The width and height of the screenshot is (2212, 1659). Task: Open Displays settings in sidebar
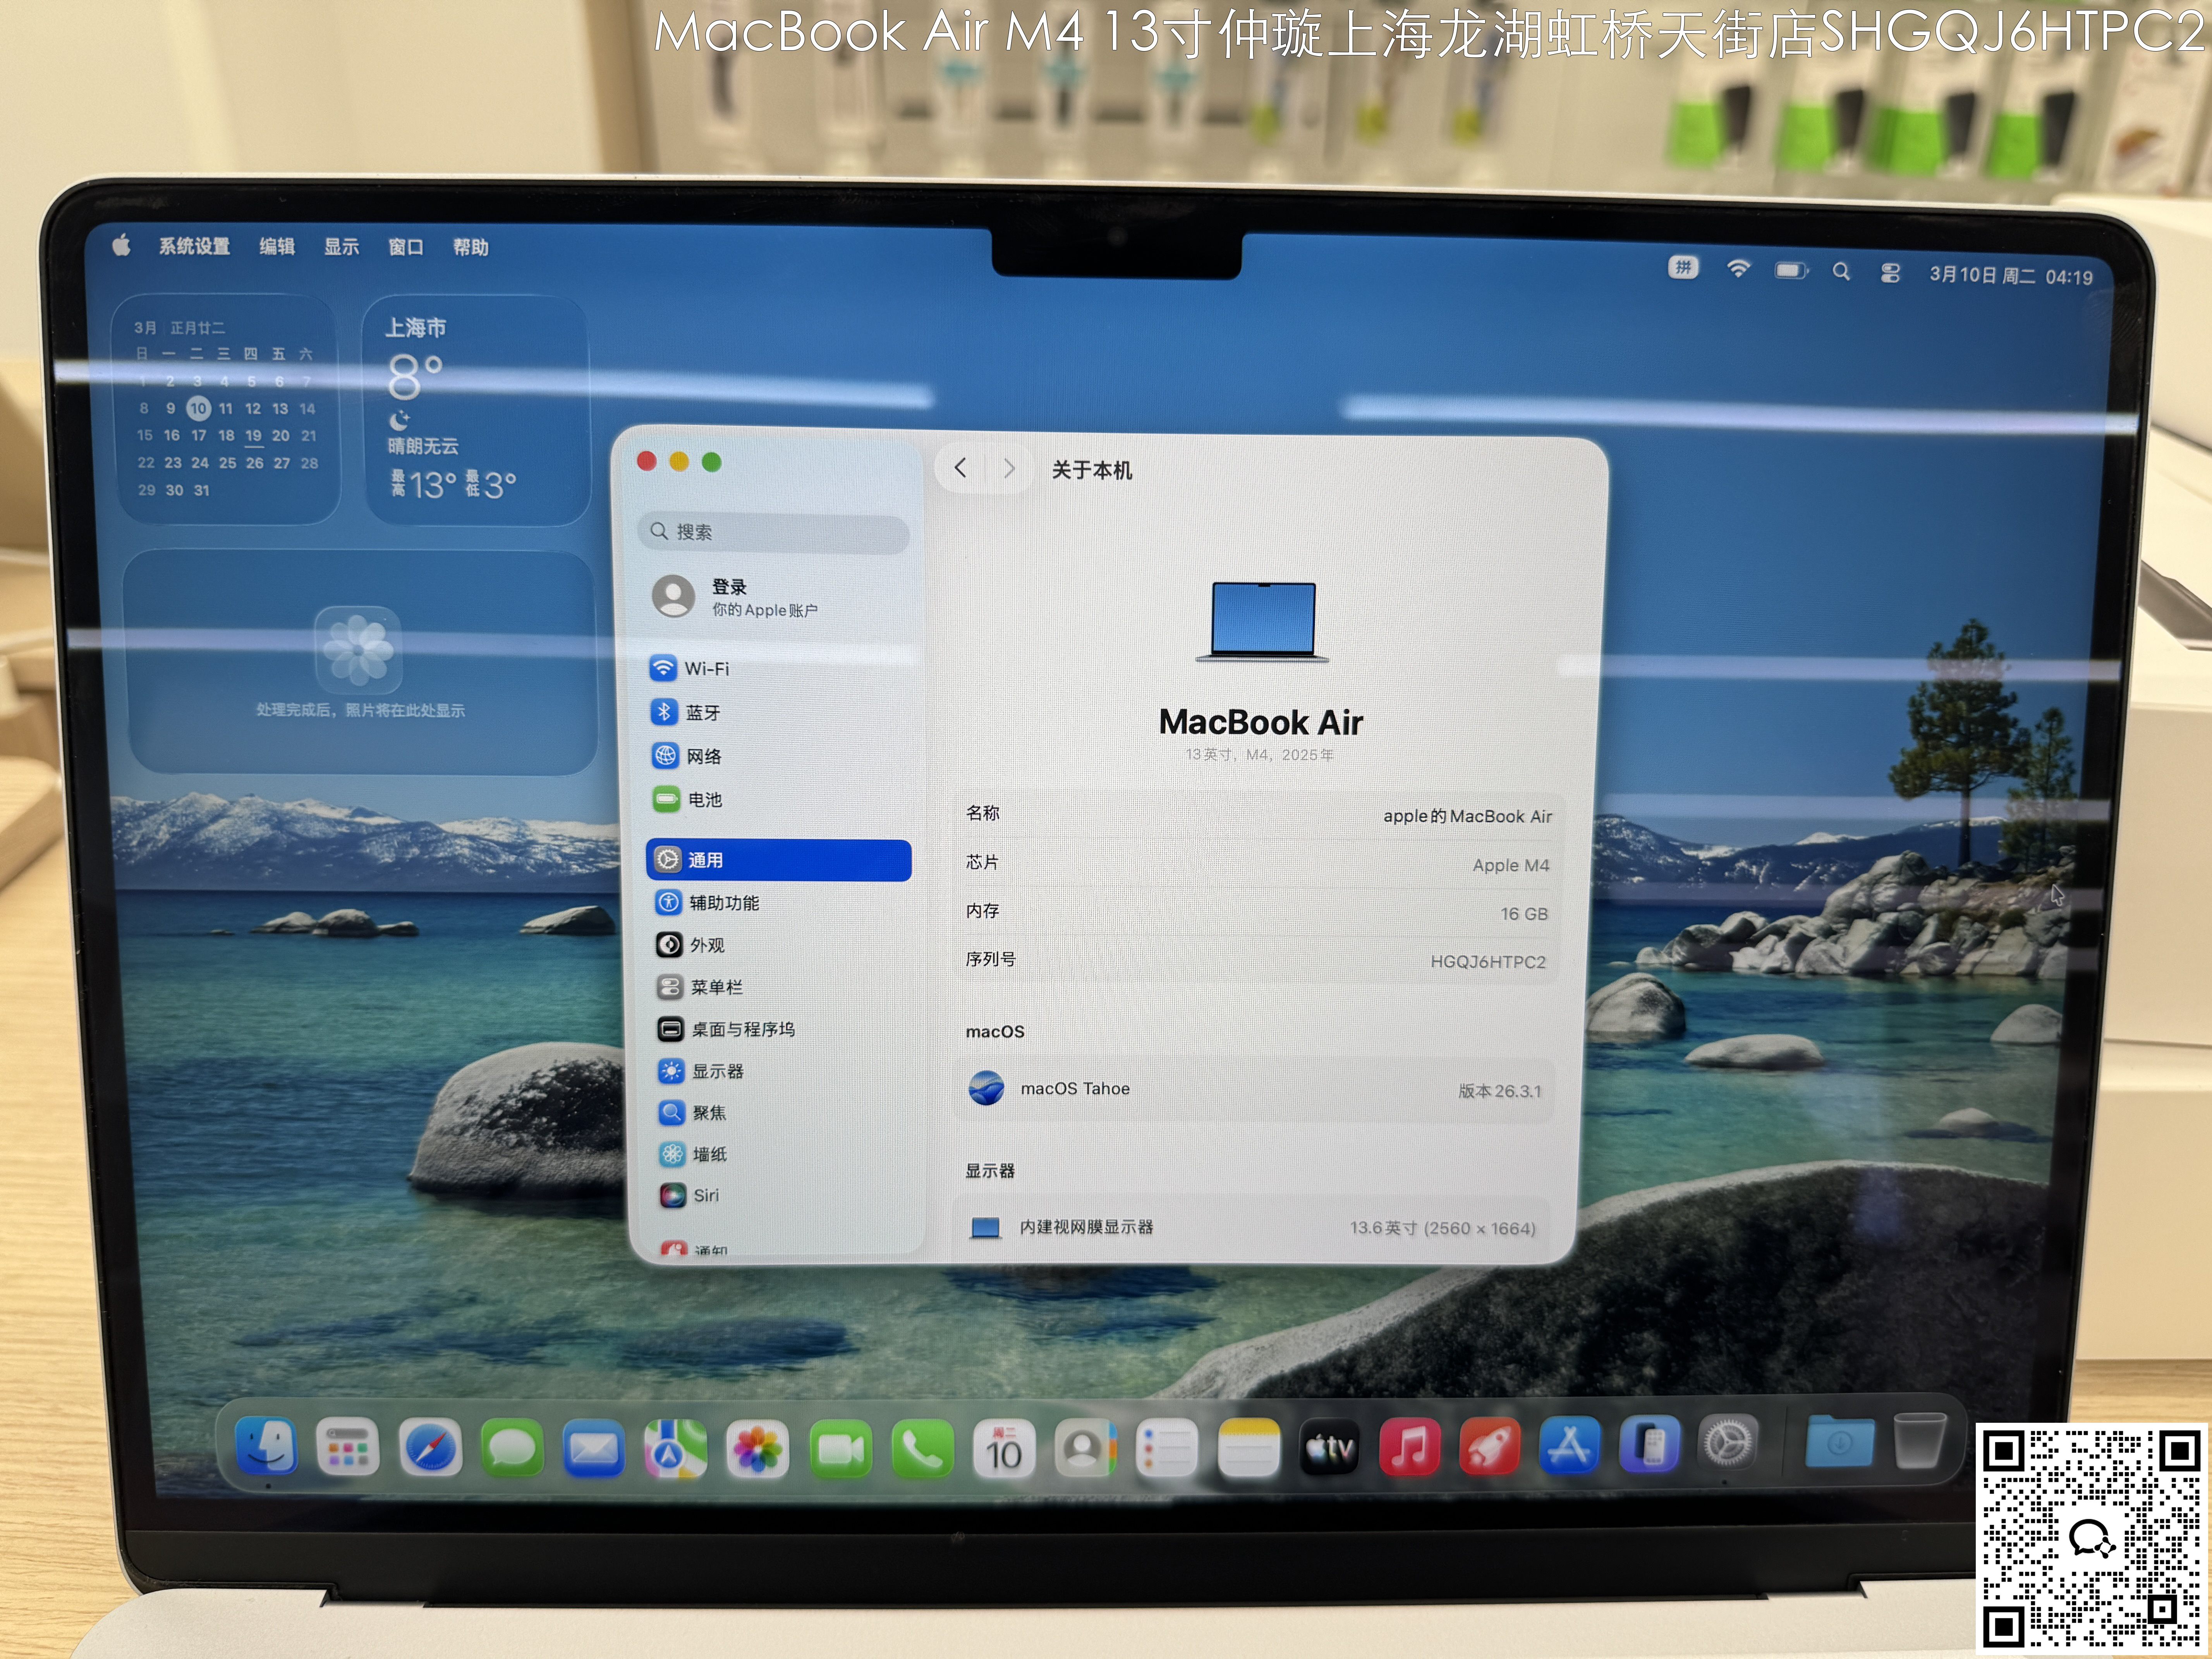point(717,1071)
